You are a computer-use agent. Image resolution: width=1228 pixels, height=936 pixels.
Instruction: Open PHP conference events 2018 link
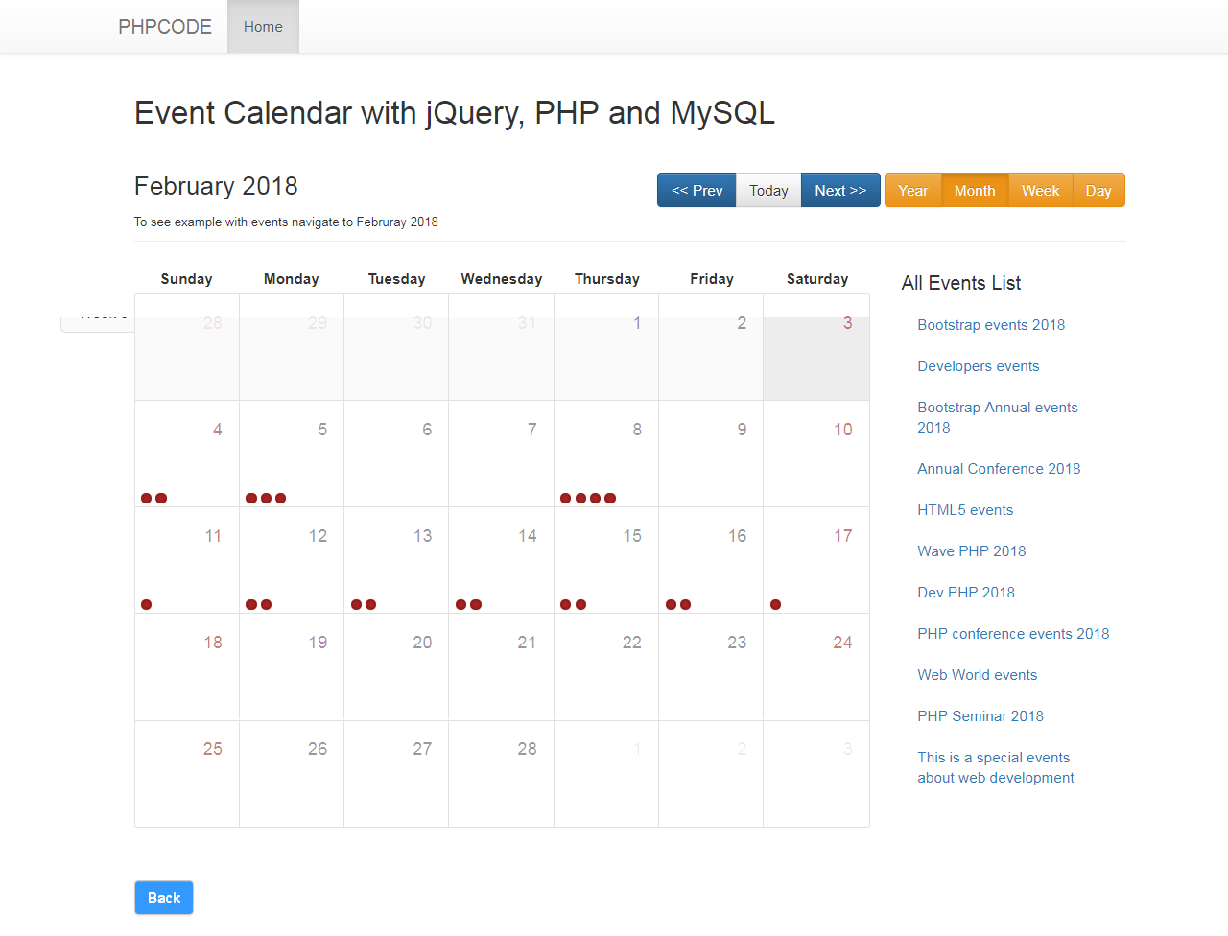click(x=1013, y=633)
